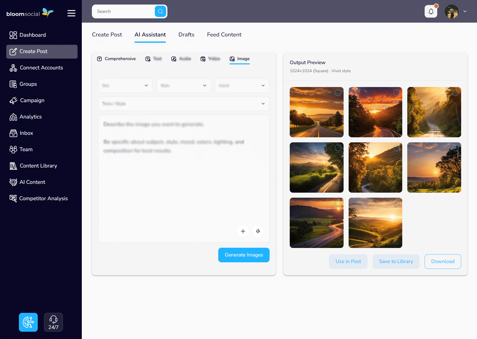Click the plus attachment icon in prompt box
477x339 pixels.
(243, 231)
